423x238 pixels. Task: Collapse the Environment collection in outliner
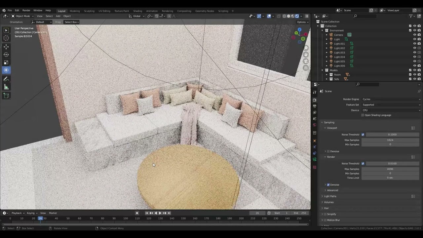[323, 30]
